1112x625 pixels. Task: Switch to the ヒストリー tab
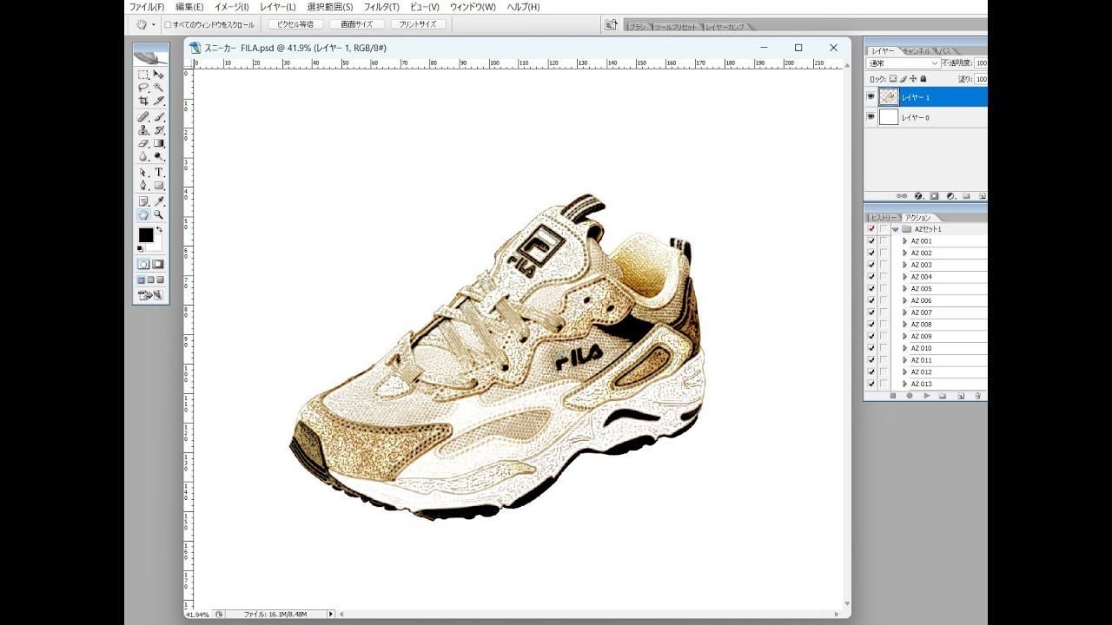pyautogui.click(x=884, y=217)
